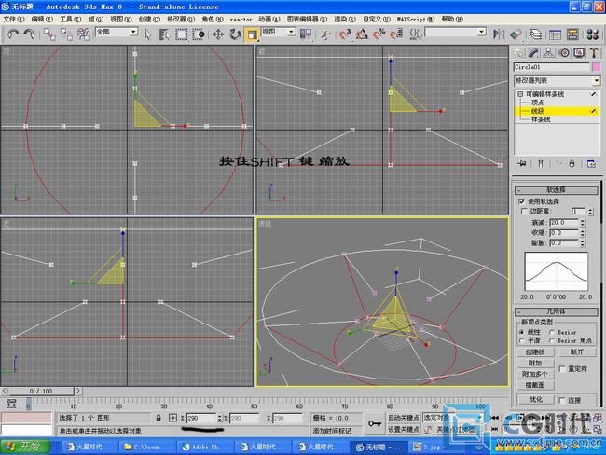Open the 渲染 menu
This screenshot has height=455, width=606.
click(345, 19)
